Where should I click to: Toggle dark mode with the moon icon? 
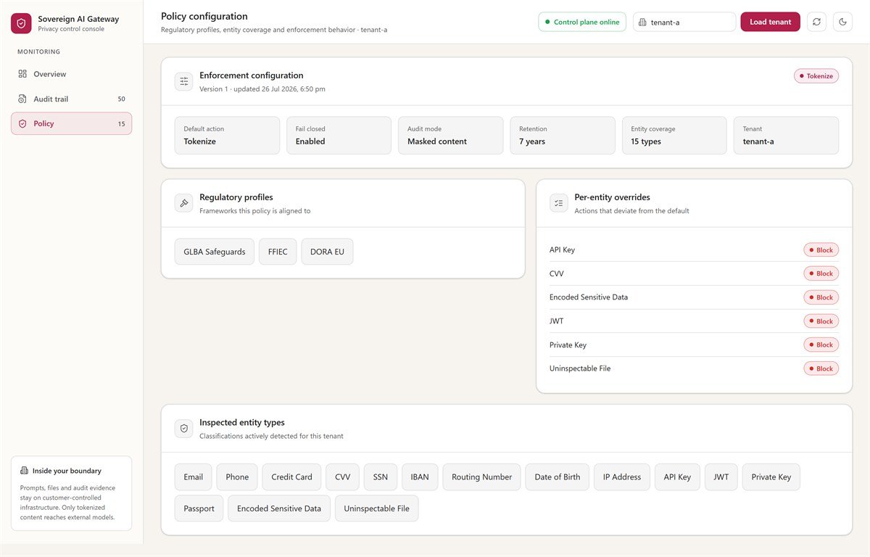843,22
